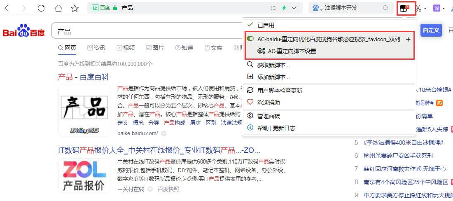Screen dimensions: 453x201
Task: Open the 产品 - 百度百科 result link
Action: click(x=84, y=77)
